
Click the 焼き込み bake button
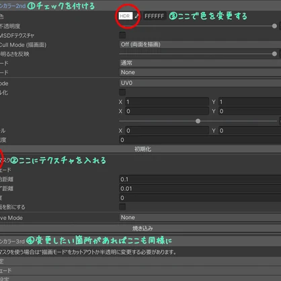tap(140, 229)
